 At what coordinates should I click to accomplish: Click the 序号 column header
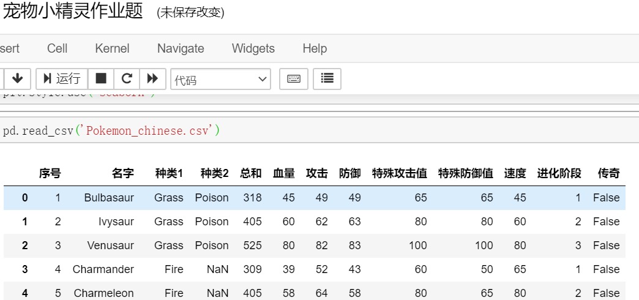[50, 173]
